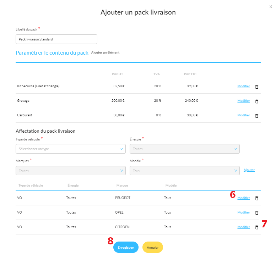Viewport: 276px width, 260px height.
Task: Focus the Libellé du pack input field
Action: point(56,39)
